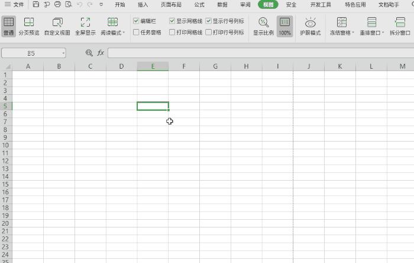Enable Eye Protection mode (护眼模式)
The height and width of the screenshot is (263, 414).
(310, 26)
